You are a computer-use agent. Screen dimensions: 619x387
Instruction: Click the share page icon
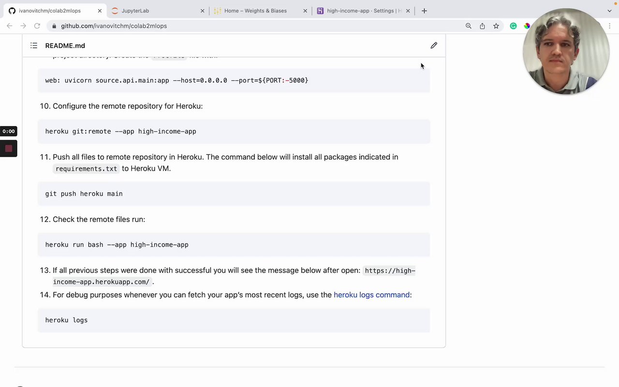tap(482, 26)
